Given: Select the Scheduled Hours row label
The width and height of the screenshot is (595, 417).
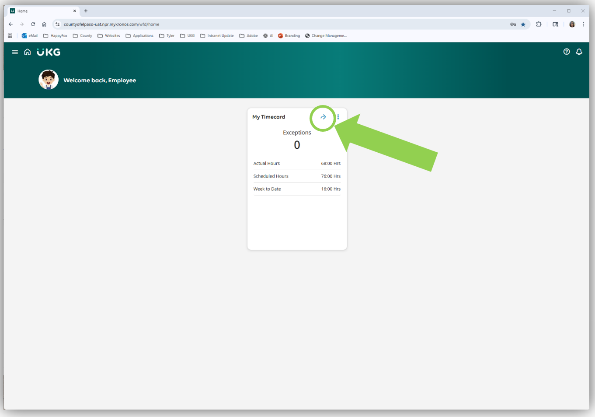Looking at the screenshot, I should click(271, 176).
